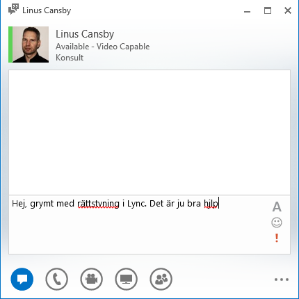The width and height of the screenshot is (299, 299).
Task: Click the Lync conversation icon in title bar
Action: click(x=13, y=10)
